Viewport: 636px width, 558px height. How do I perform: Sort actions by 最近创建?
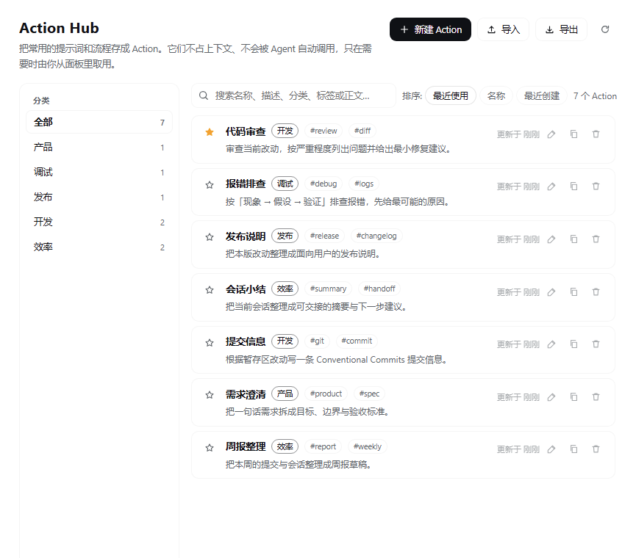(542, 95)
